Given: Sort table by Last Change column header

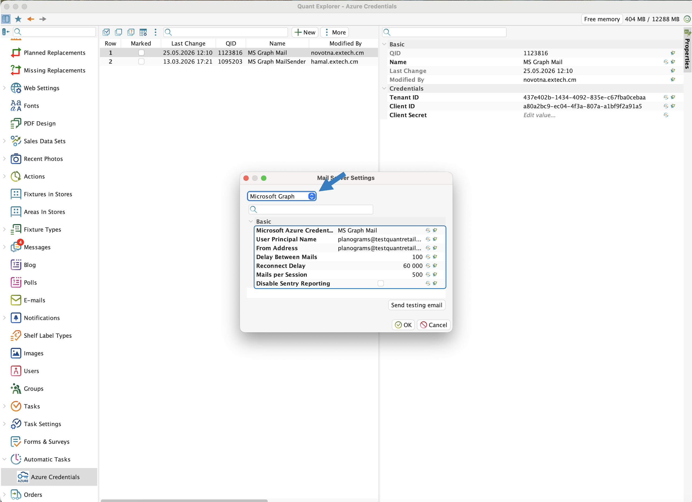Looking at the screenshot, I should (188, 44).
